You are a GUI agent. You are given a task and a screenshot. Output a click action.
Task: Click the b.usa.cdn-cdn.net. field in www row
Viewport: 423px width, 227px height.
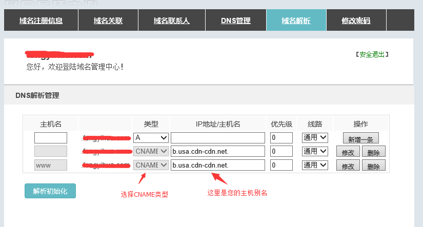tap(218, 165)
